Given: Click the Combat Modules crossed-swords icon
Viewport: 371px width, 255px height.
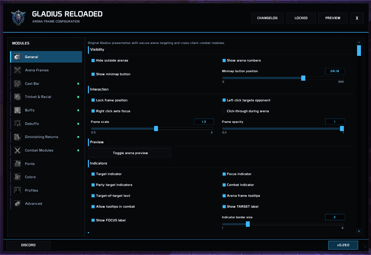Looking at the screenshot, I should [17, 150].
